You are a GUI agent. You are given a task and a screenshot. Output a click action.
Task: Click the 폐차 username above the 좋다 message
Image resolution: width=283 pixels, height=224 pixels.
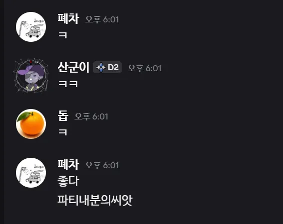(68, 164)
